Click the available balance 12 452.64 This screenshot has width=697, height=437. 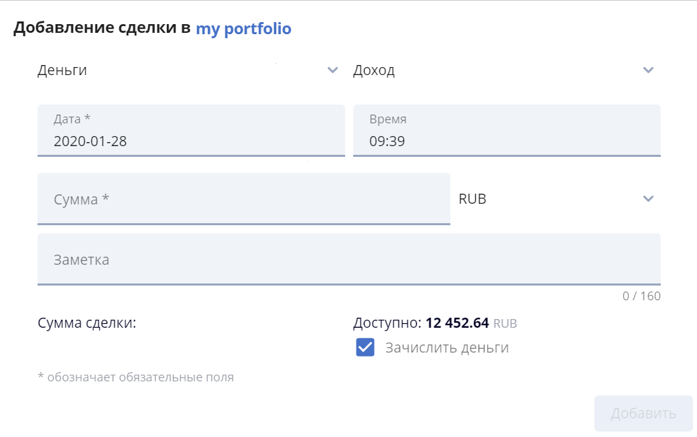pyautogui.click(x=457, y=323)
